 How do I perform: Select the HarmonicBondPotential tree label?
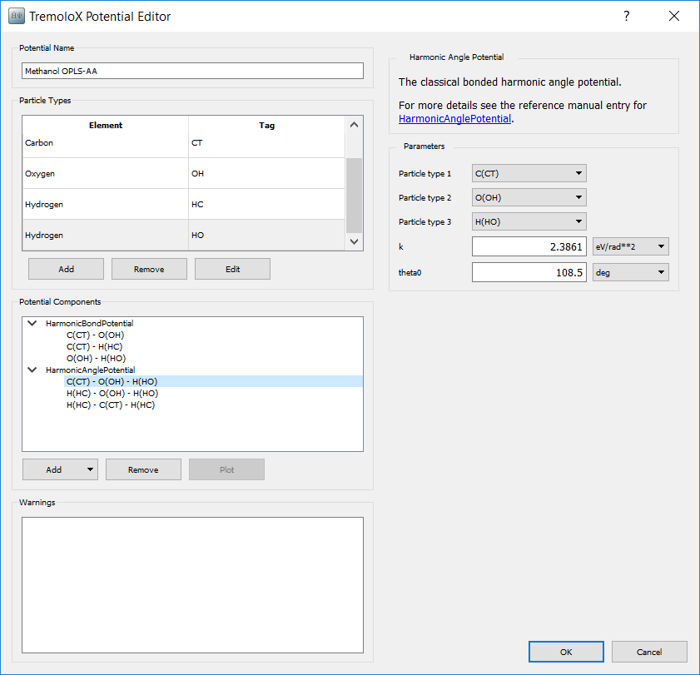tap(89, 323)
